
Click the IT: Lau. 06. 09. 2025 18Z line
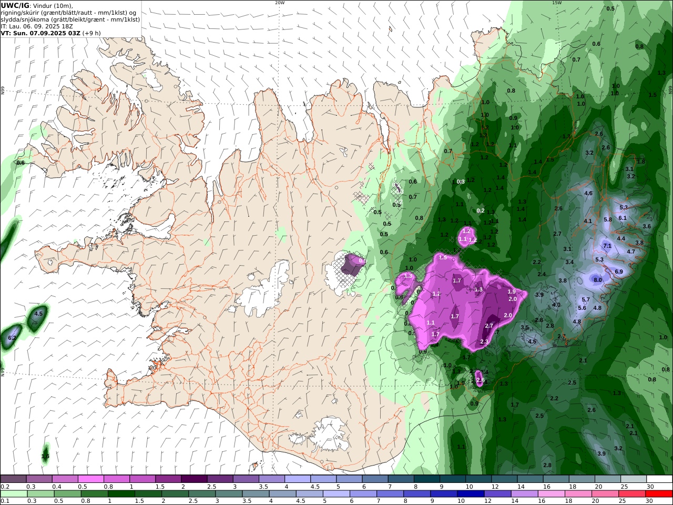click(37, 26)
